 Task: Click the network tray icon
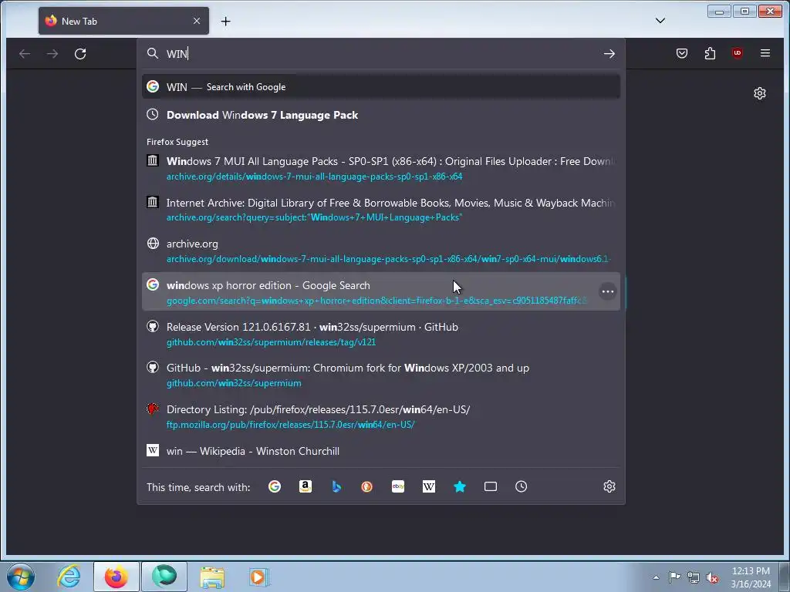tap(694, 577)
